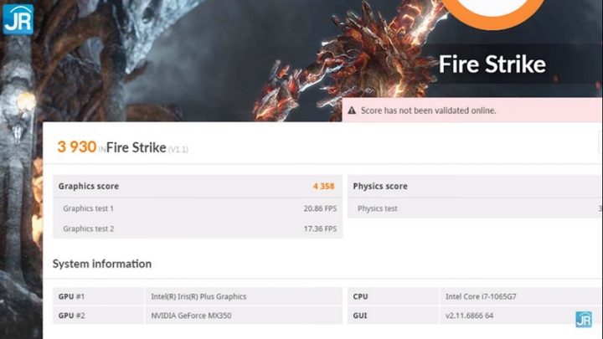This screenshot has height=339, width=603.
Task: Click the large Fire Strike banner title
Action: tap(492, 64)
